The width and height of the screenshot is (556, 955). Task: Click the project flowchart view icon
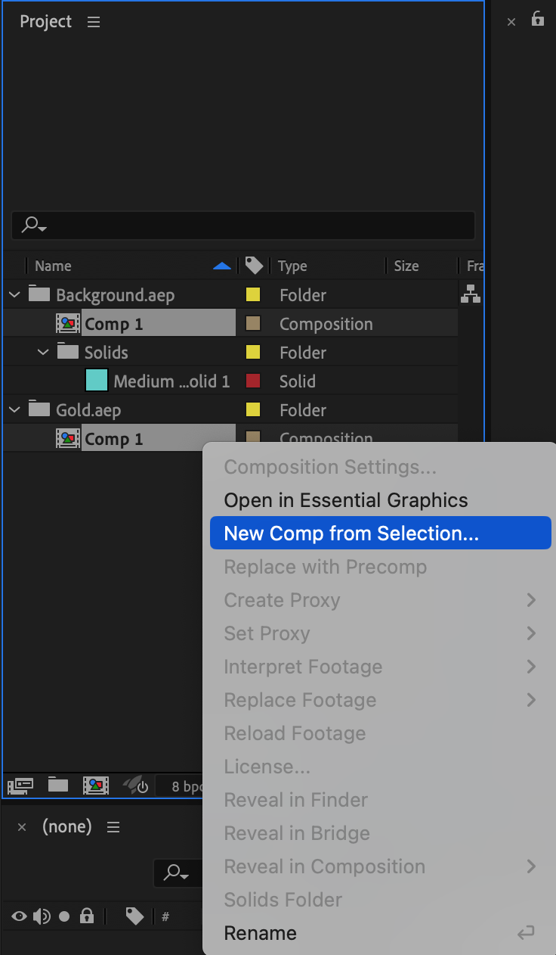tap(471, 294)
